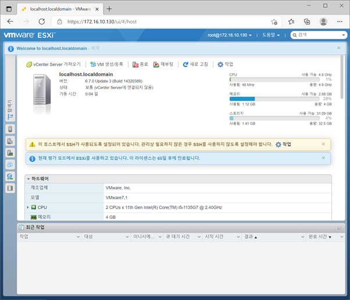Click the 메모리 chip icon in hardware table

pyautogui.click(x=34, y=217)
